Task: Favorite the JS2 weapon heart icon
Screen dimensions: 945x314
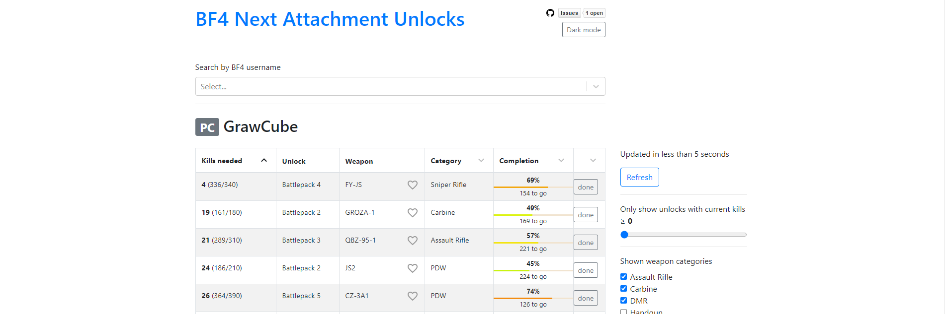Action: [x=412, y=268]
